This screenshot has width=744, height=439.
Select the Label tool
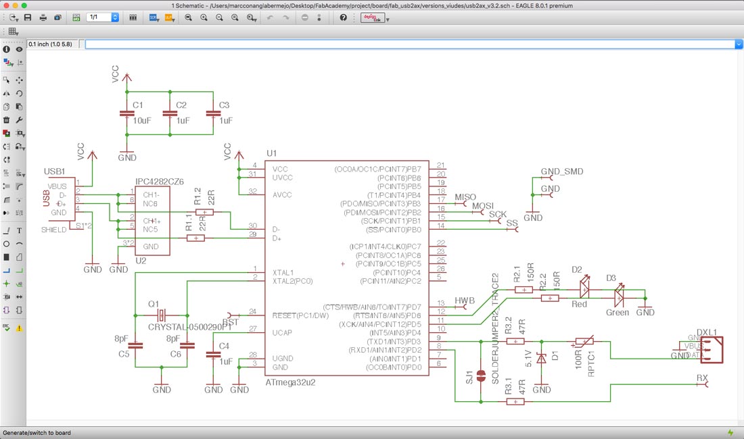(20, 284)
